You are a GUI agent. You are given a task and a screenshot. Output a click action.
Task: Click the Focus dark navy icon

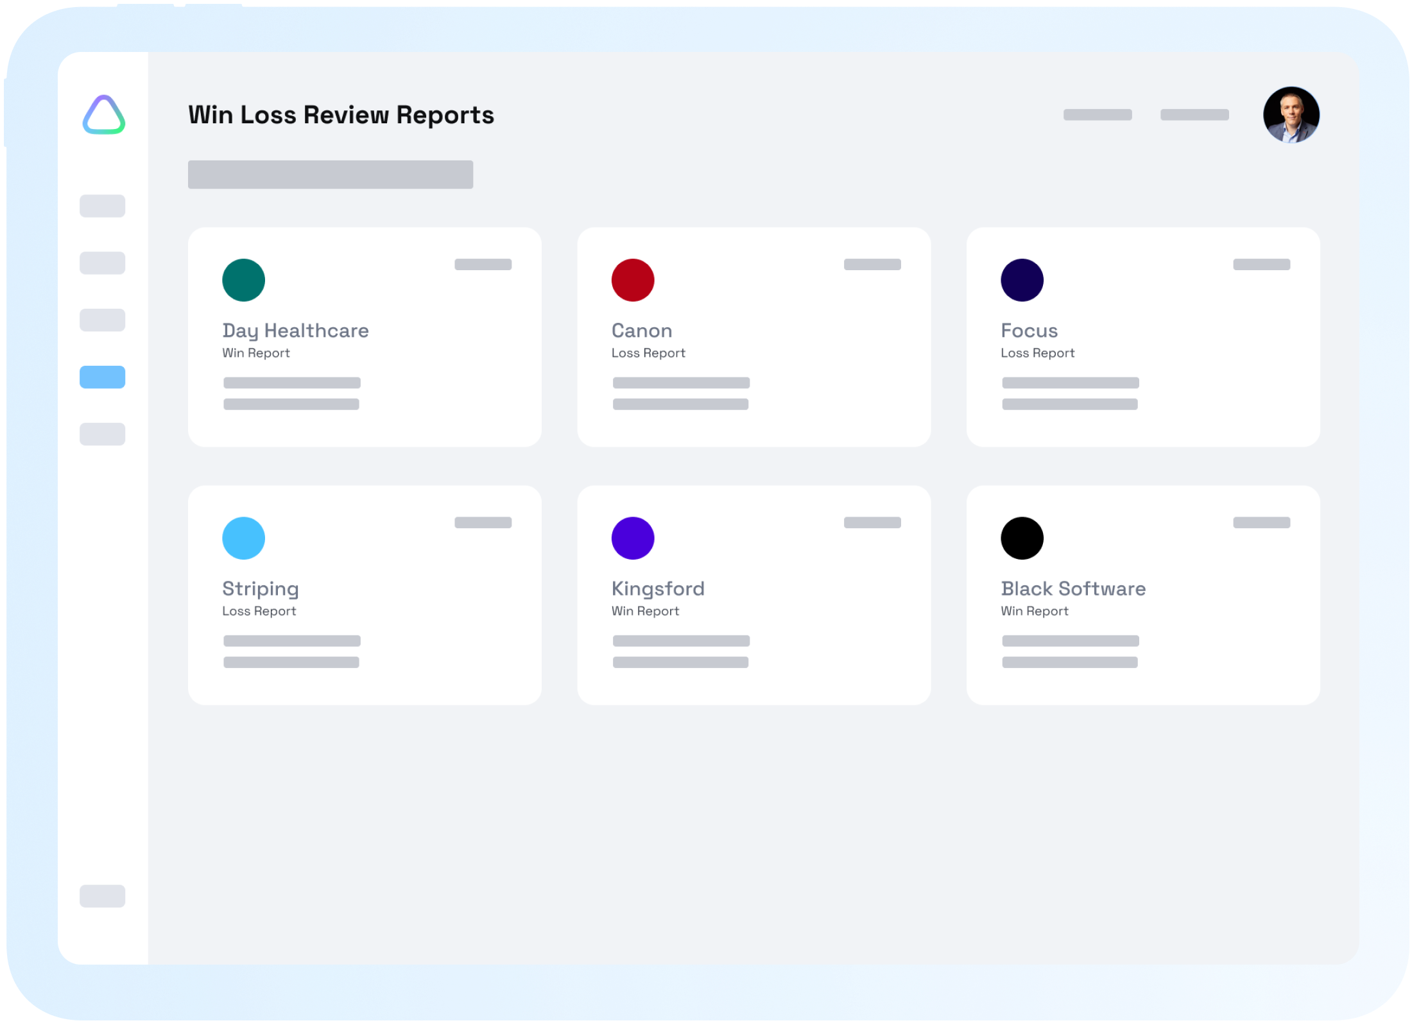pos(1022,280)
